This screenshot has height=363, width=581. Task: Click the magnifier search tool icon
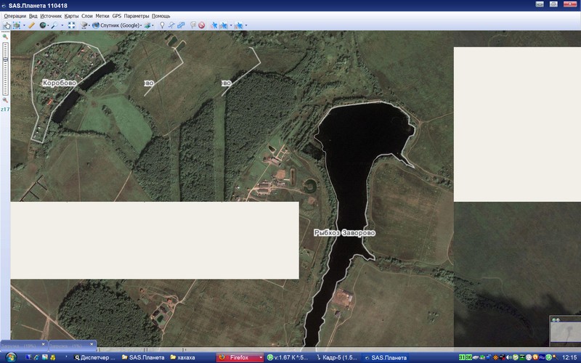point(54,25)
